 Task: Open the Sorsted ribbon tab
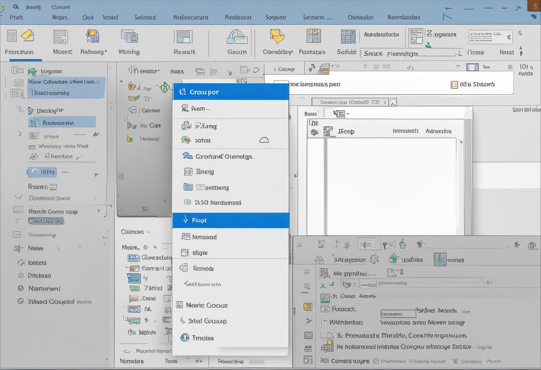(145, 17)
